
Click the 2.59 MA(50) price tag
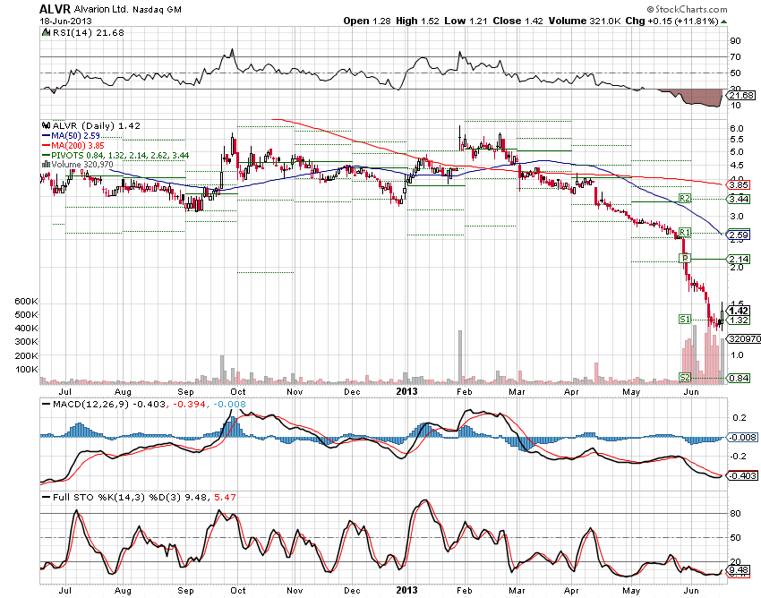[x=739, y=235]
